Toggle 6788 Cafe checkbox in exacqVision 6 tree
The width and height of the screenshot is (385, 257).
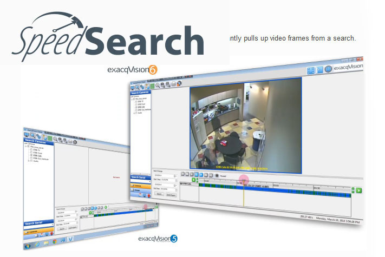[x=136, y=107]
